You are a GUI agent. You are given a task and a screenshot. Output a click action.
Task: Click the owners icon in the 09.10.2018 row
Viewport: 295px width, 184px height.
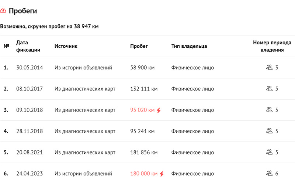[x=269, y=110]
